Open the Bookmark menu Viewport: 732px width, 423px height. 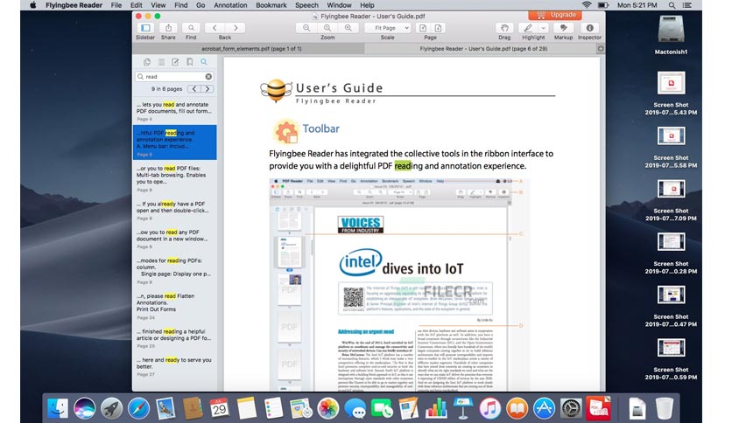coord(271,5)
